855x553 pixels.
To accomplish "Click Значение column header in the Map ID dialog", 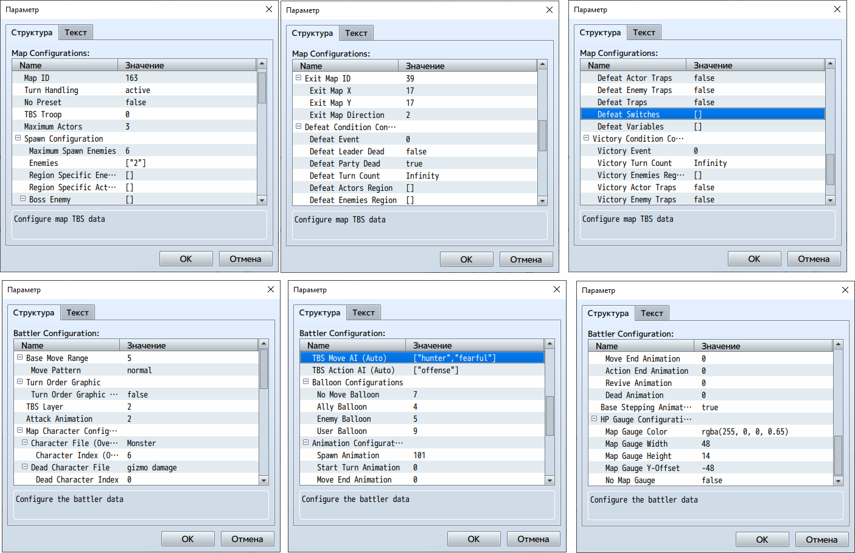I will 187,65.
